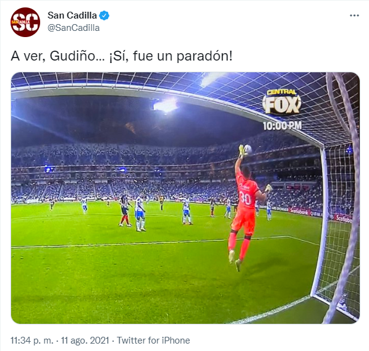
Task: Click the bright stadium floodlight in photo
Action: pyautogui.click(x=166, y=106)
